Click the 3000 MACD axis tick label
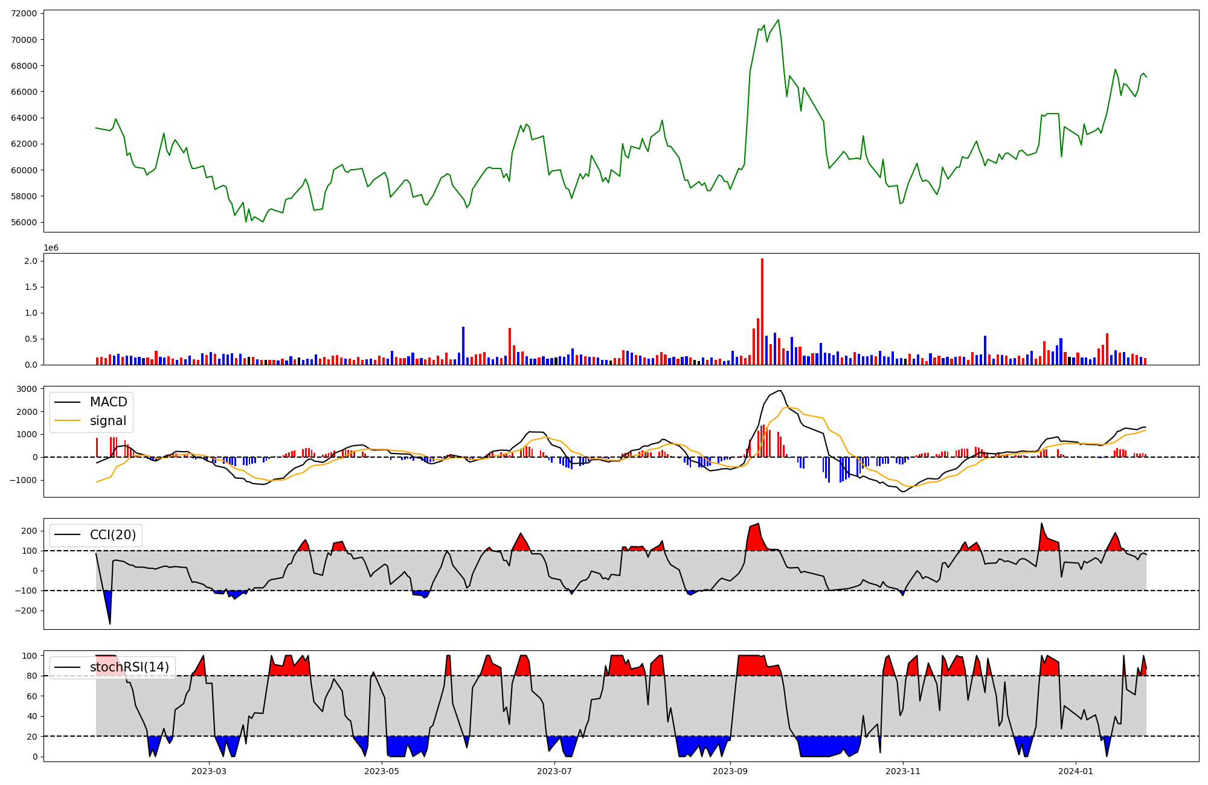 coord(27,389)
